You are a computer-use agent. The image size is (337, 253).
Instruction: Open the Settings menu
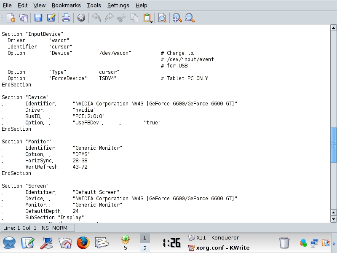pyautogui.click(x=118, y=5)
